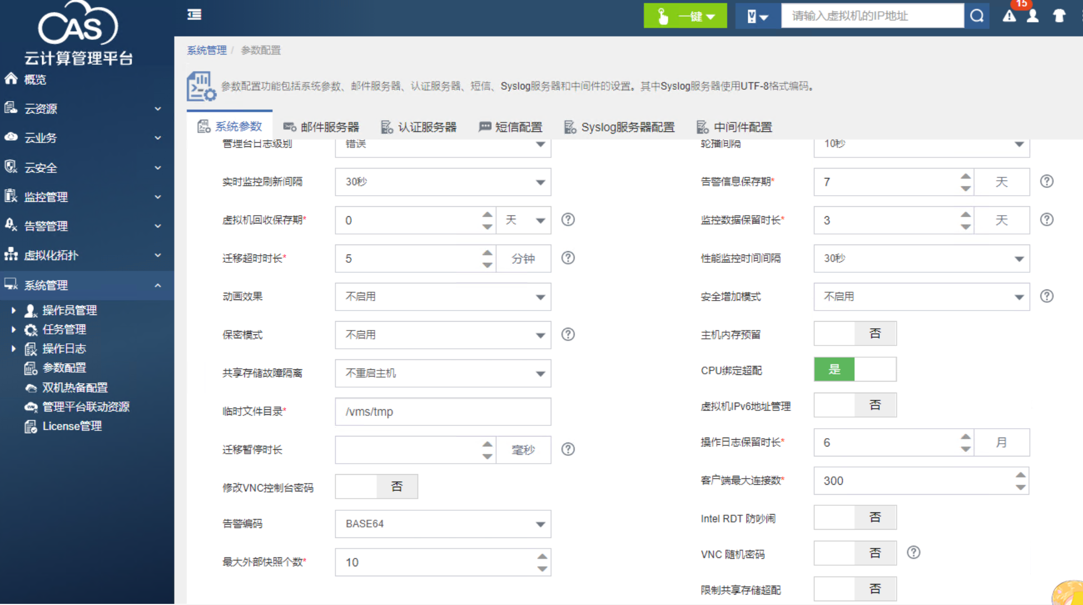The height and width of the screenshot is (605, 1083).
Task: Click the alarm warning bell icon
Action: coord(1009,16)
